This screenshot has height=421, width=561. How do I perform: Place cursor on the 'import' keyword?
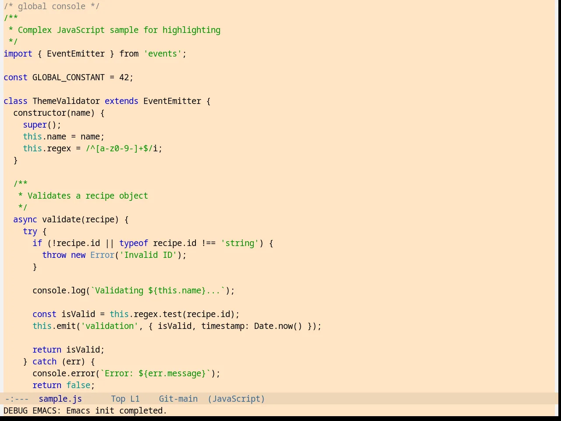(18, 54)
